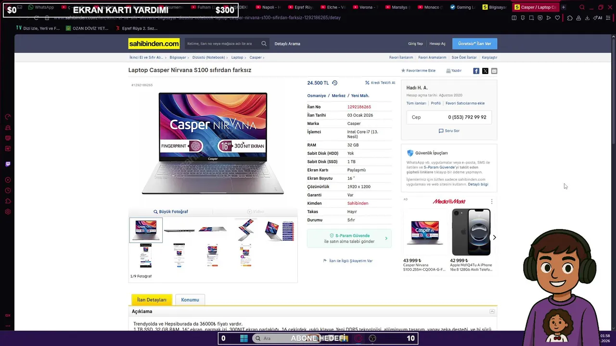
Task: Click Karşılaştır link
Action: (x=489, y=57)
